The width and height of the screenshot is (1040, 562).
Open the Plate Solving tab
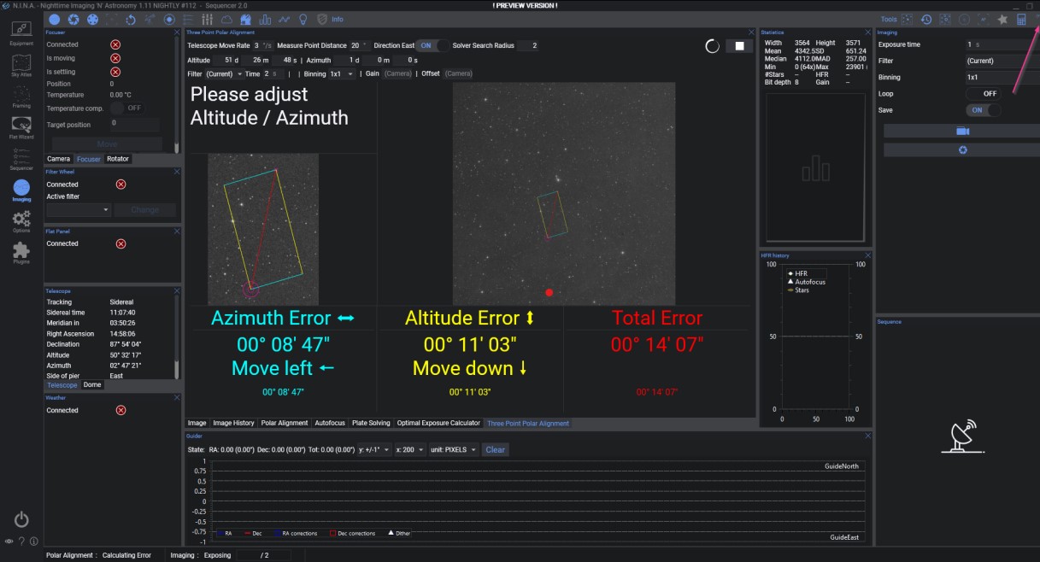pos(369,423)
